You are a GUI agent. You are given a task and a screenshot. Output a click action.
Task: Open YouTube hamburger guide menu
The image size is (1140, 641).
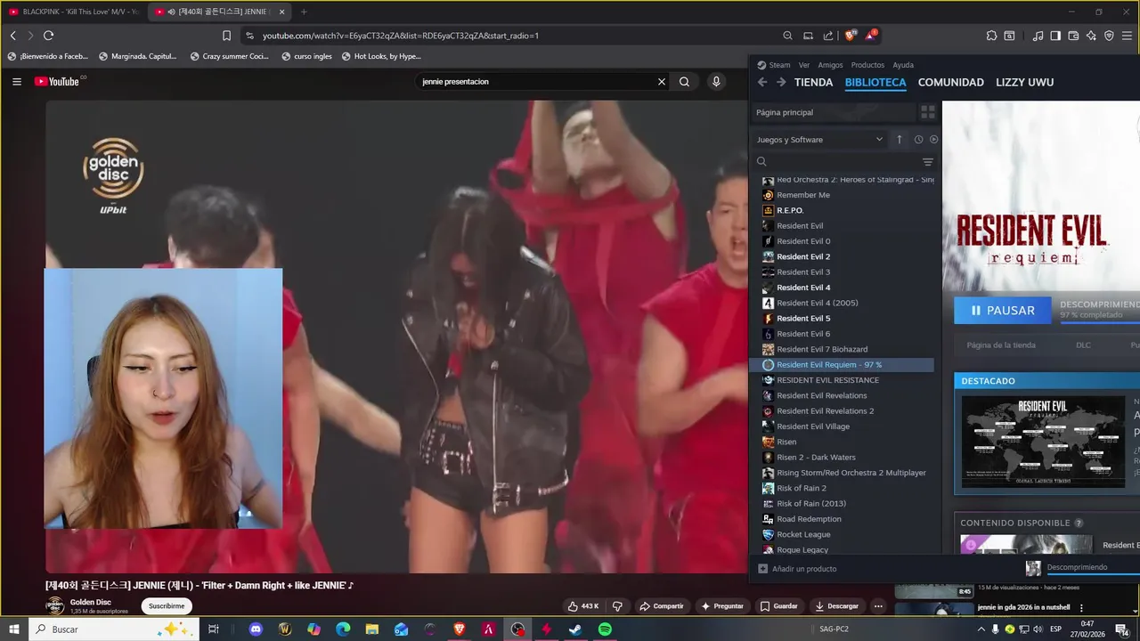pos(17,82)
